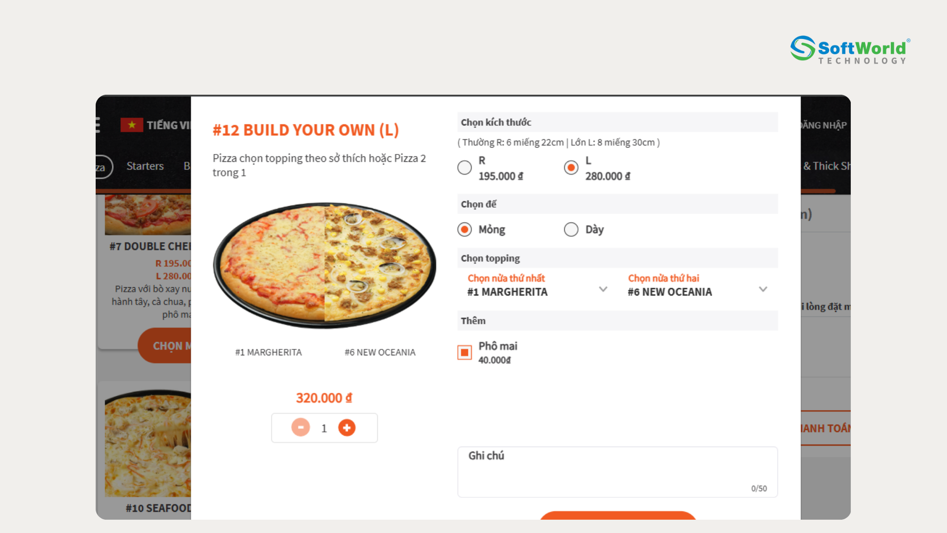This screenshot has width=947, height=533.
Task: Uncheck the Phô mai add-on
Action: coord(464,352)
